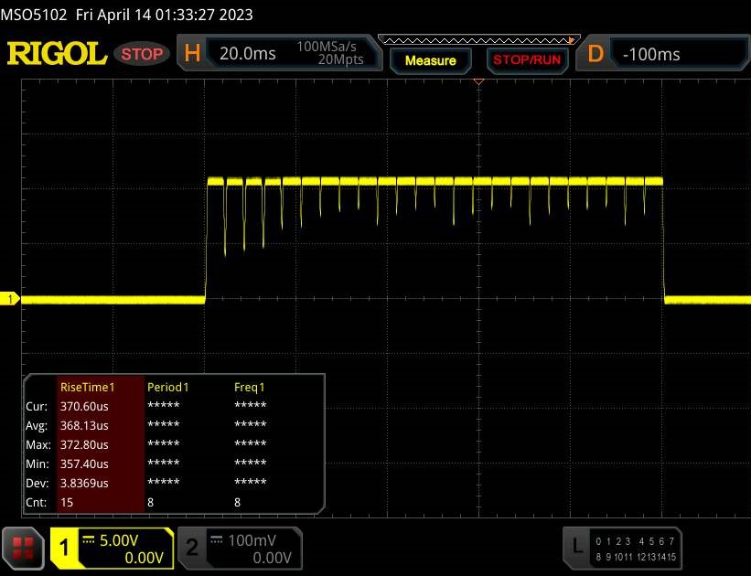Click the RIGOL logo
751x576 pixels.
(57, 54)
